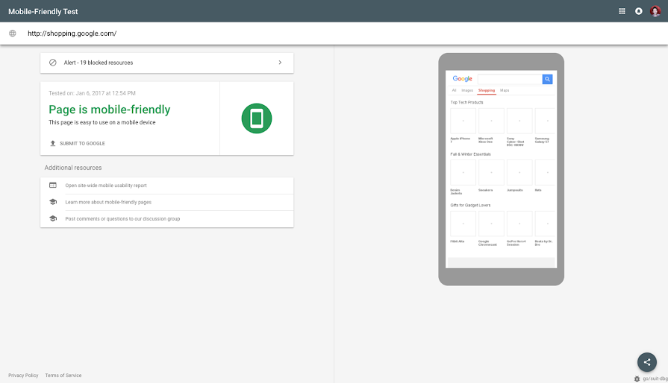668x383 pixels.
Task: Click the upload icon by Submit to Google
Action: point(53,143)
